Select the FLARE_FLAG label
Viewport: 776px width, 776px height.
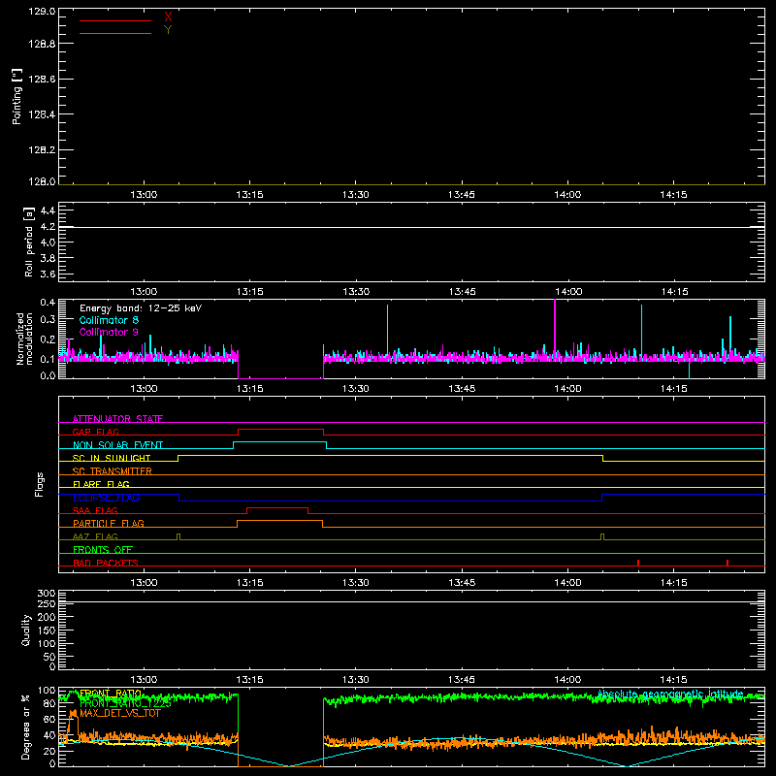(101, 484)
